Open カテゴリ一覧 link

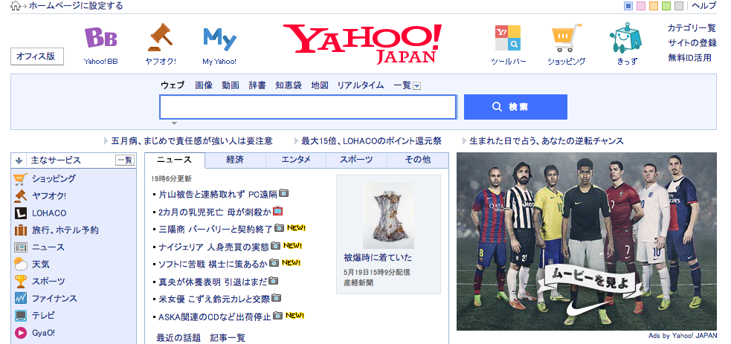click(692, 28)
